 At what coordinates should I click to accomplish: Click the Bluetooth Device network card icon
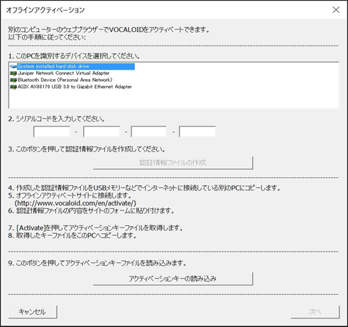tap(13, 80)
